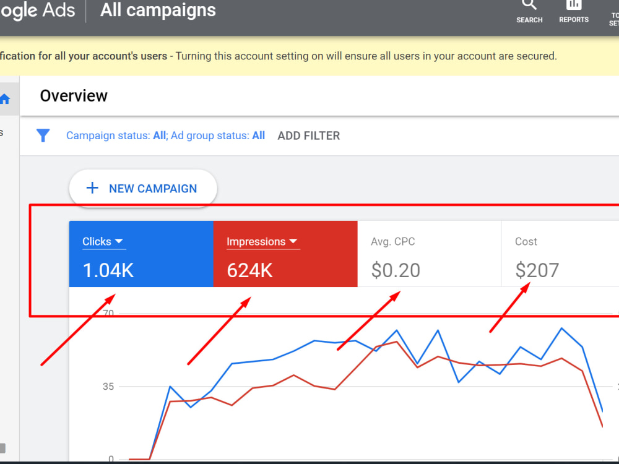Click the 35 axis label on chart
The width and height of the screenshot is (619, 464).
(x=108, y=387)
